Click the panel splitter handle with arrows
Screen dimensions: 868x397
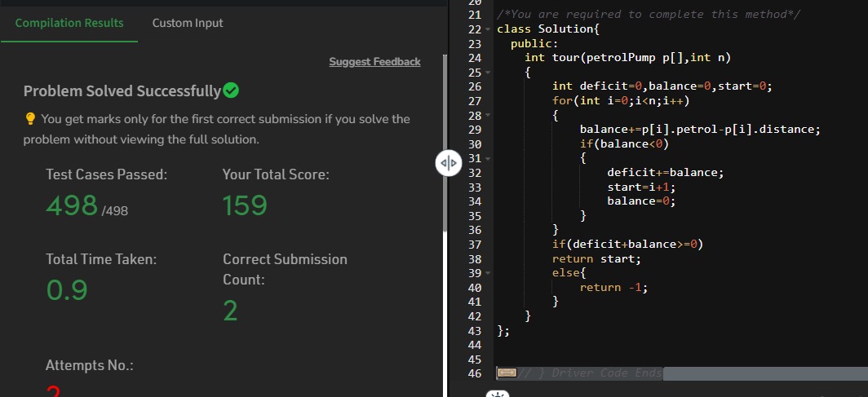click(449, 162)
